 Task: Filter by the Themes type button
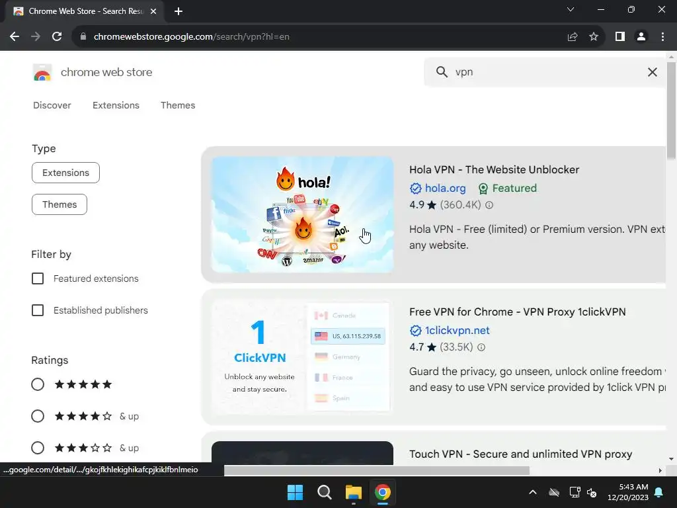(60, 204)
